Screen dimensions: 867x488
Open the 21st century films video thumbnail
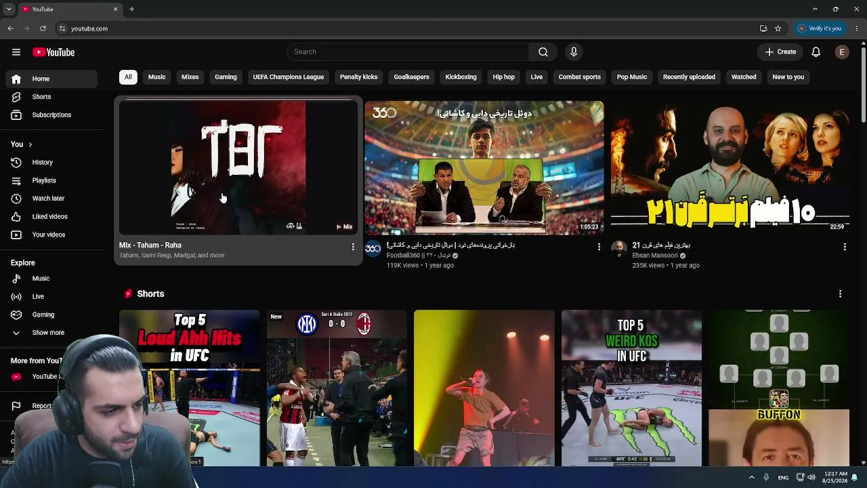(x=730, y=168)
